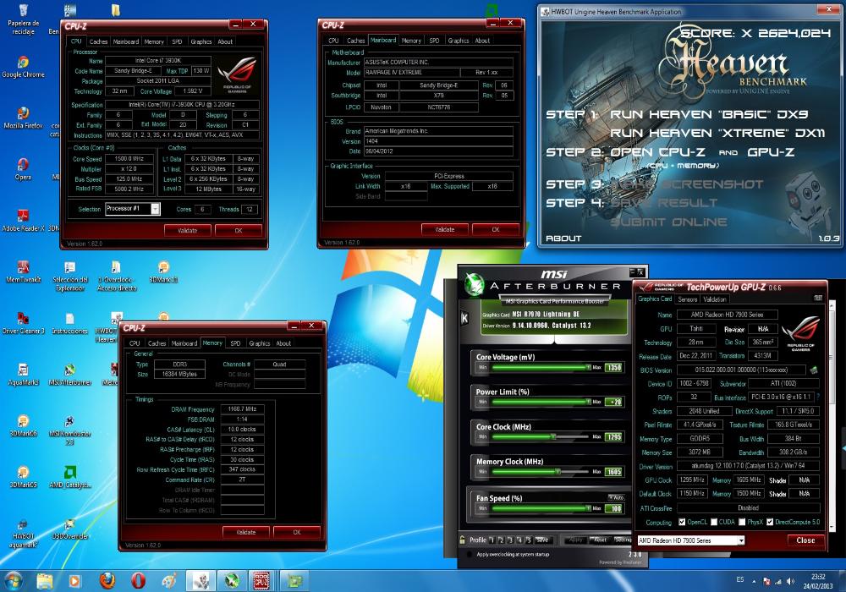Toggle the PhysX checkbox in GPU-Z
Screen dimensions: 846x592
coord(743,522)
